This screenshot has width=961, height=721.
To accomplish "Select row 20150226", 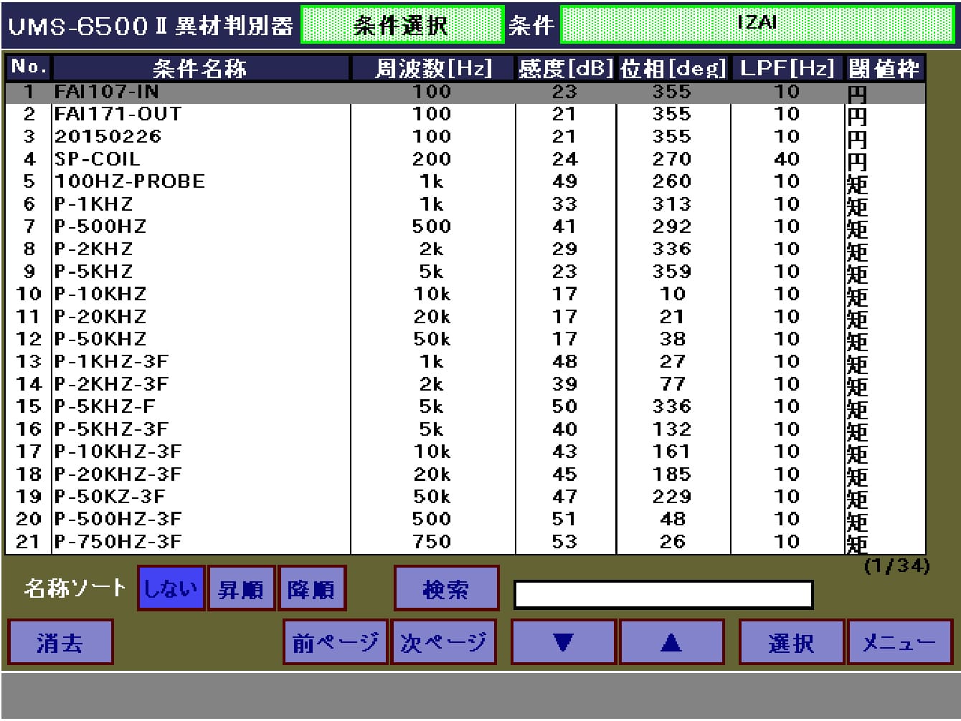I will [465, 136].
